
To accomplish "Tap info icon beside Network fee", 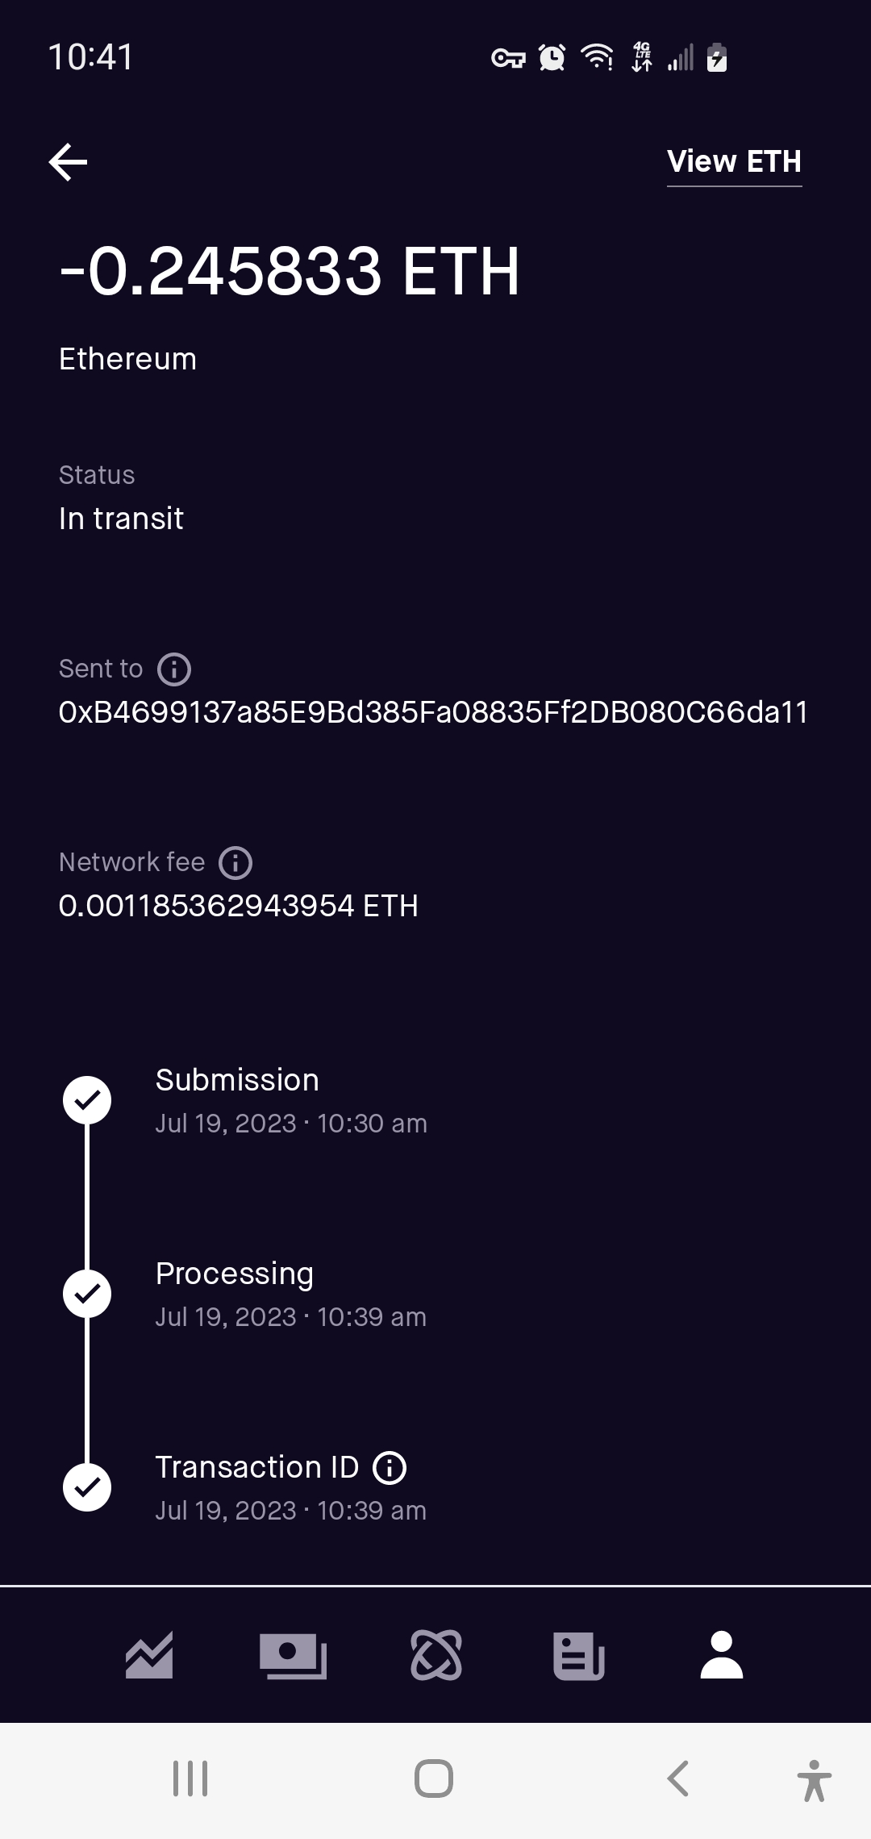I will tap(235, 862).
